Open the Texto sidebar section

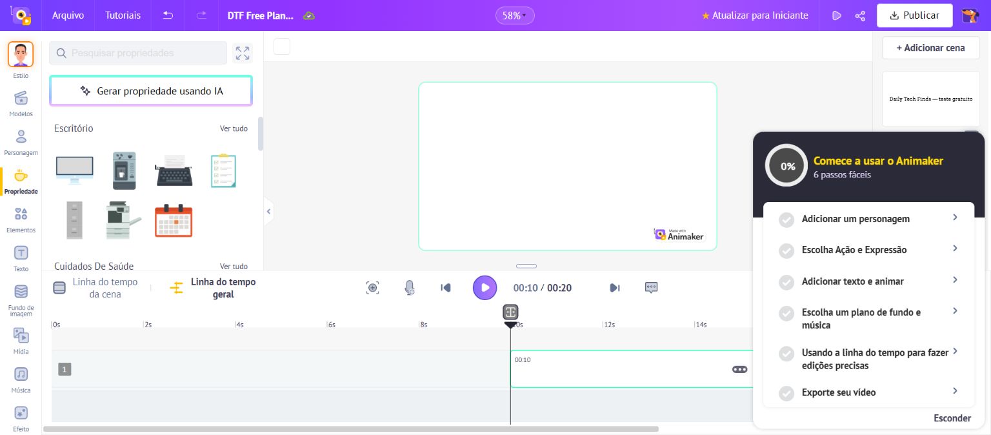pos(21,258)
